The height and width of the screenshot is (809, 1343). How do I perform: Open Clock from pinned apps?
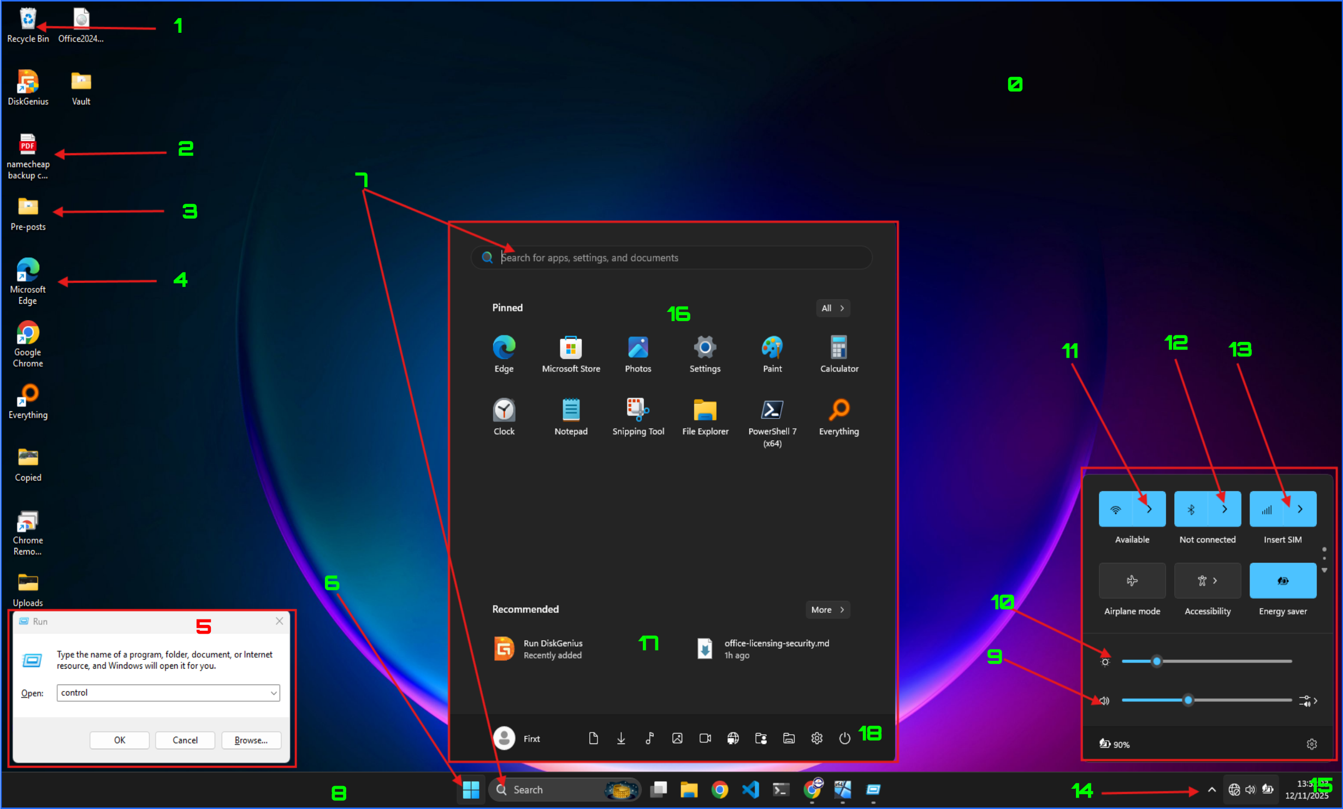coord(504,417)
